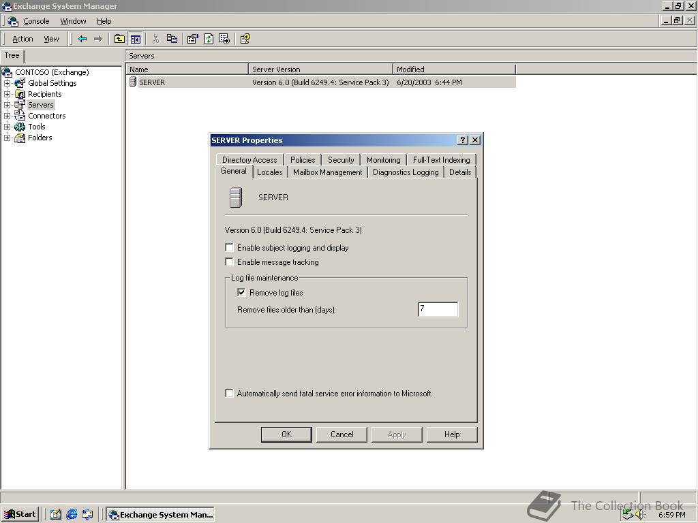This screenshot has width=698, height=523.
Task: Switch to the Details tab
Action: tap(460, 172)
